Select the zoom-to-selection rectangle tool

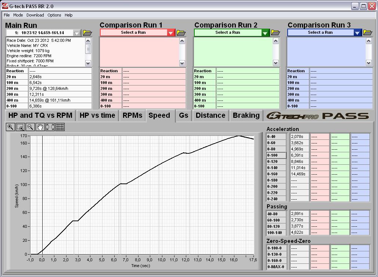(x=20, y=127)
